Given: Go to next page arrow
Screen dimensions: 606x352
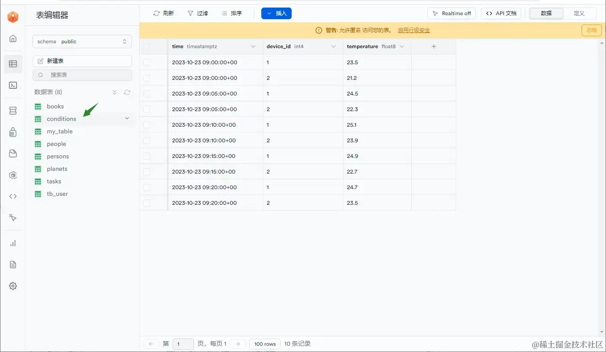Looking at the screenshot, I should point(238,344).
